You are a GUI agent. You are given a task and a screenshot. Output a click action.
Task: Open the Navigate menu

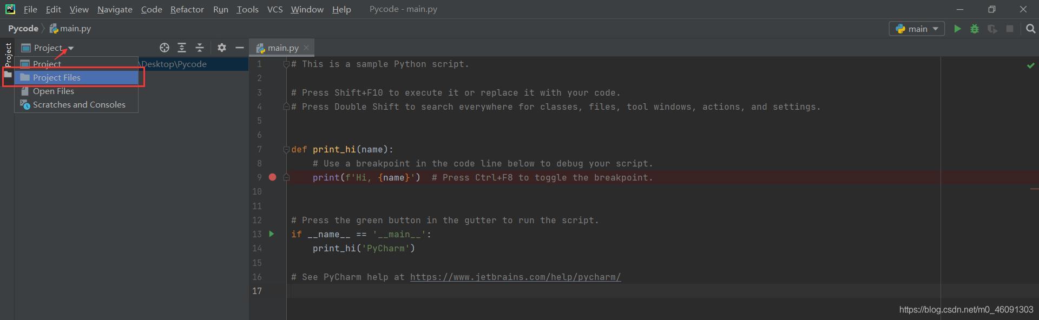pyautogui.click(x=115, y=9)
